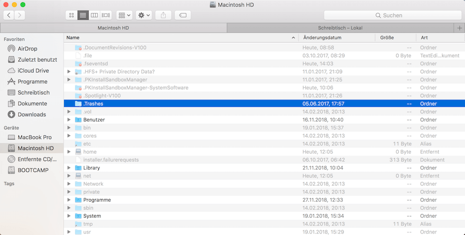
Task: Expand the Programme folder in list
Action: pos(69,200)
